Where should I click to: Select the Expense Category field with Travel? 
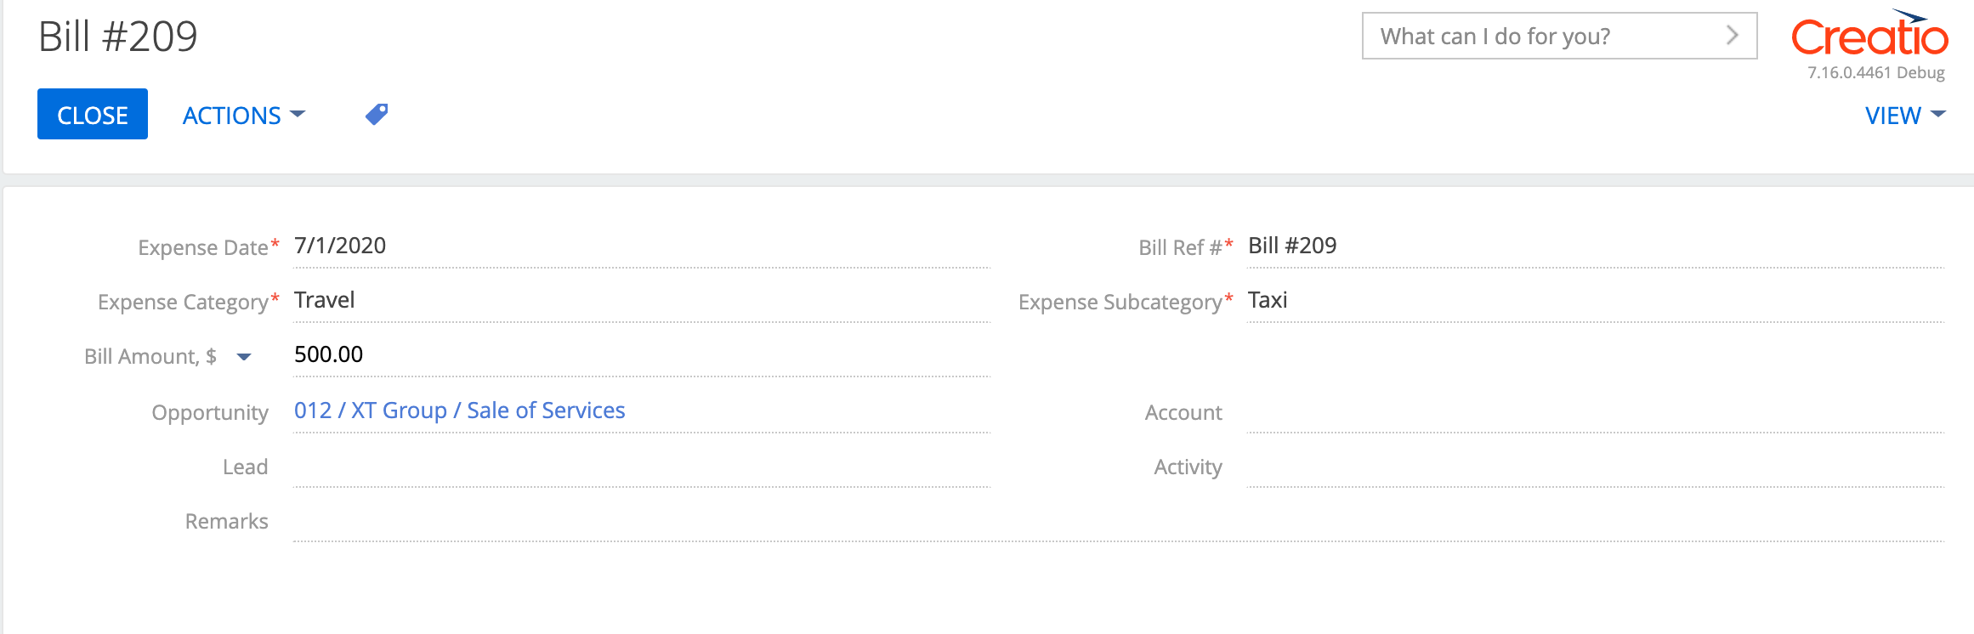coord(642,301)
